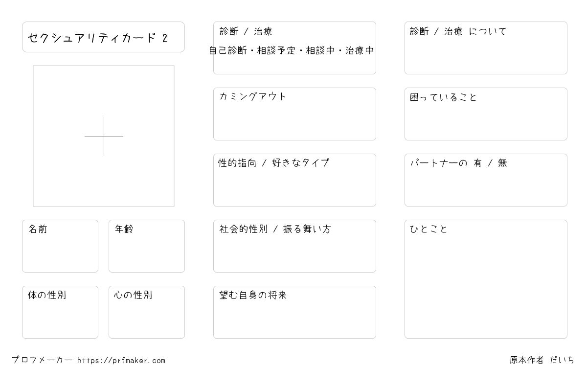
Task: Select the 名前 name field
Action: [x=60, y=246]
